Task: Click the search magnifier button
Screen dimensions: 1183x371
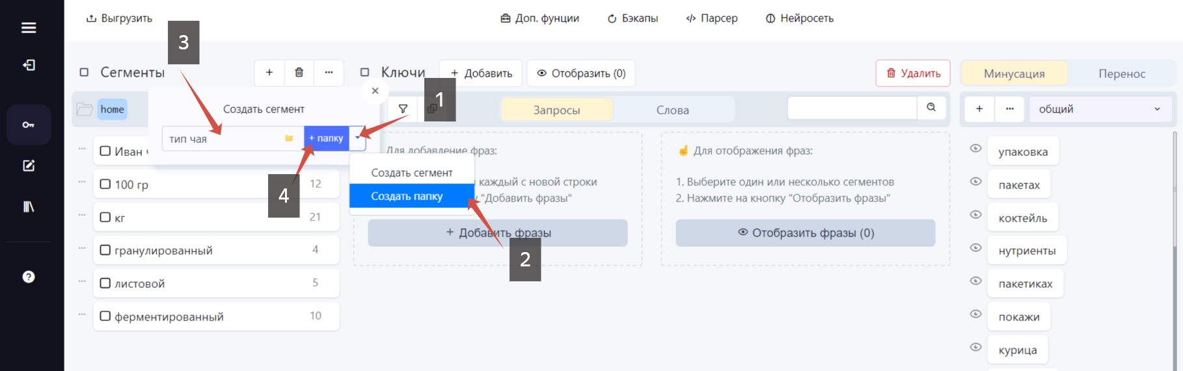Action: (931, 108)
